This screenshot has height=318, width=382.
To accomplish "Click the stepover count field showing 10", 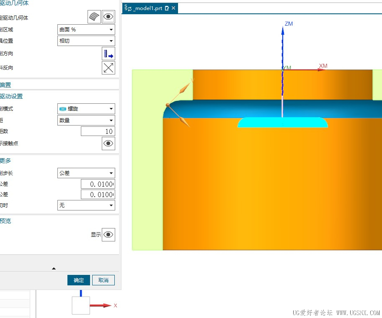I will pyautogui.click(x=98, y=131).
